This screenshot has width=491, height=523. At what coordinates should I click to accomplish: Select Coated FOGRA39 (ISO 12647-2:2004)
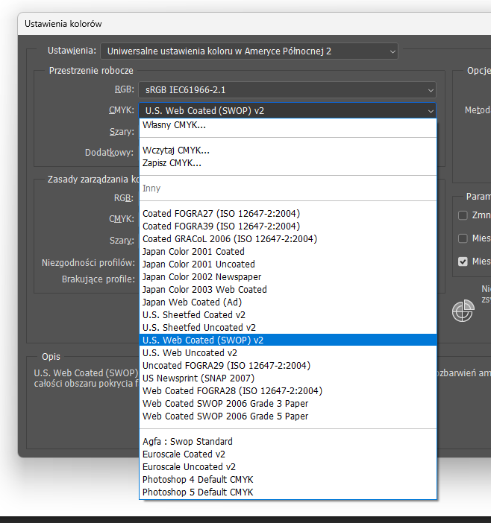[288, 226]
